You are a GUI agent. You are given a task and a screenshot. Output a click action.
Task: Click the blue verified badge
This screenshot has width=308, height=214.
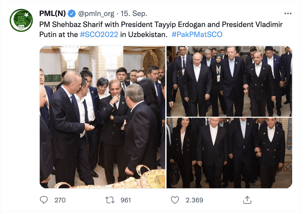tap(72, 14)
